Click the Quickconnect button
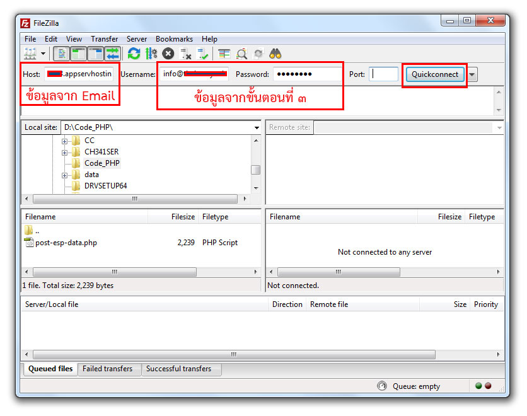This screenshot has height=416, width=527. [435, 74]
